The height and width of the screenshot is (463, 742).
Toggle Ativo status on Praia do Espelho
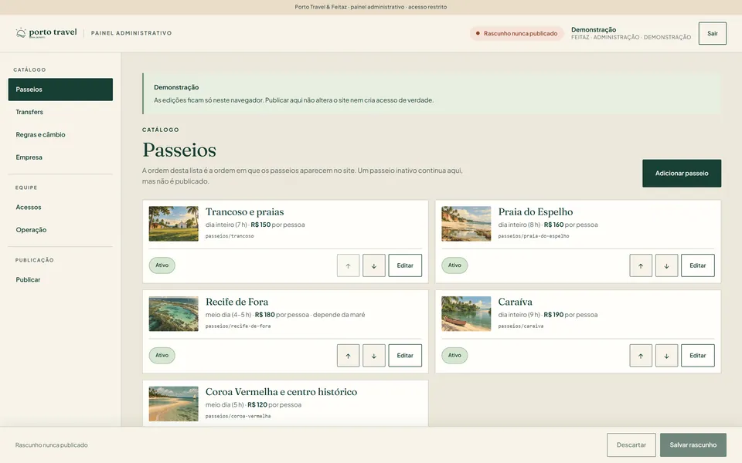(454, 265)
